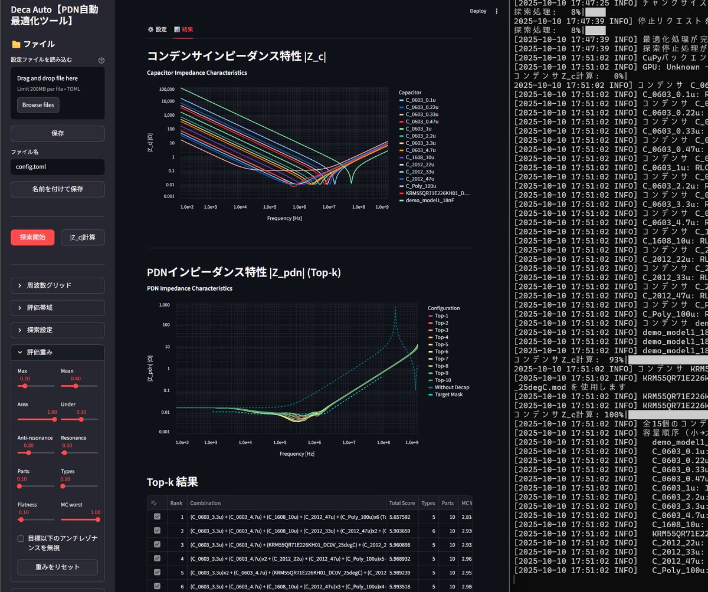708x592 pixels.
Task: Click the |Z_c|計算 button
Action: [x=83, y=238]
